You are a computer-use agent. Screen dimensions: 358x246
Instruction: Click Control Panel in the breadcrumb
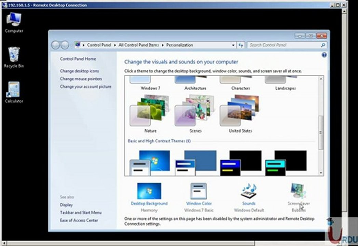[x=99, y=45]
